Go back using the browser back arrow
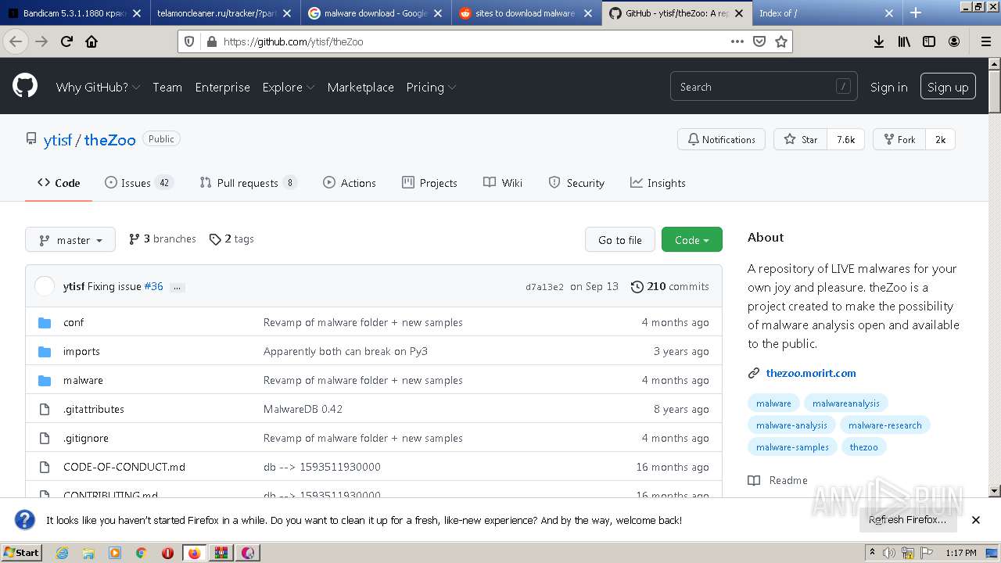This screenshot has height=563, width=1001. [x=16, y=41]
